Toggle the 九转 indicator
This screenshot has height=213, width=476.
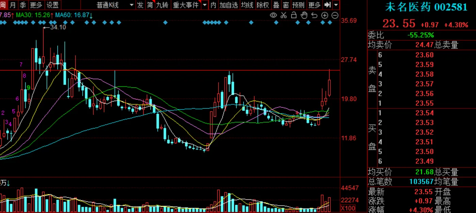coord(162,5)
